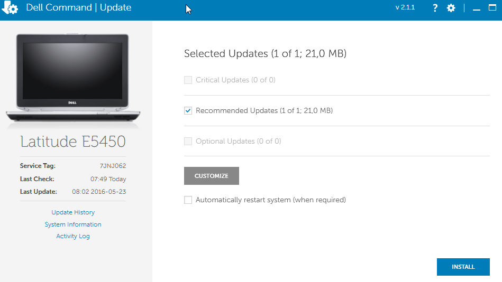Toggle the Critical Updates checkbox
502x282 pixels.
[188, 80]
